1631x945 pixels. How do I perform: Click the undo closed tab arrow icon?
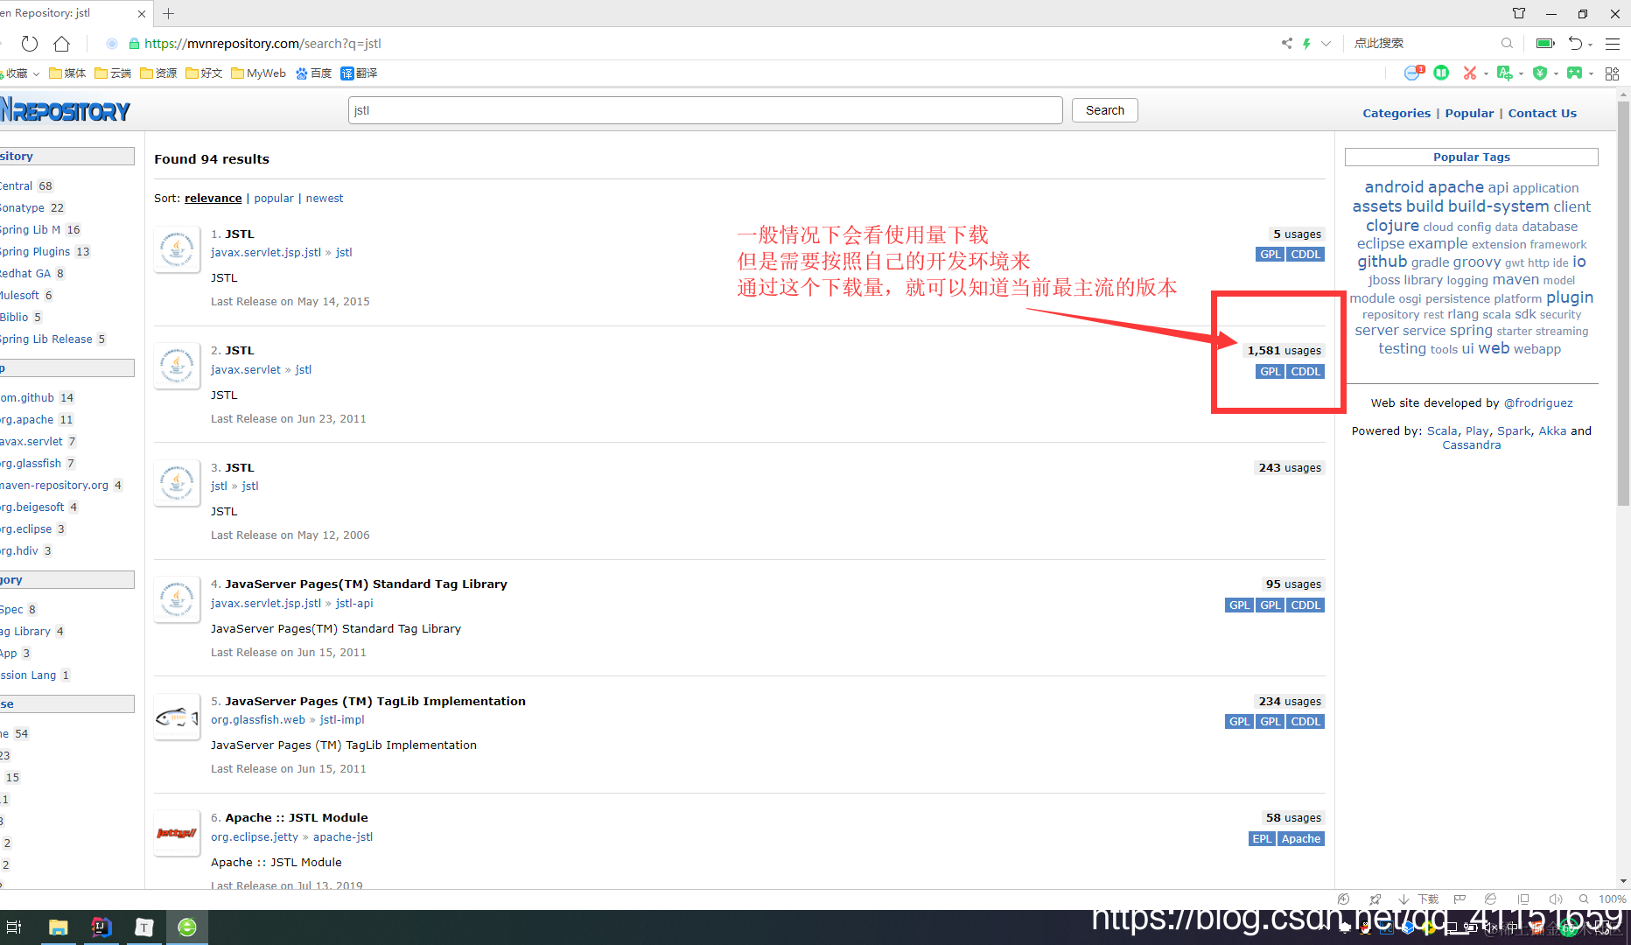point(1575,43)
